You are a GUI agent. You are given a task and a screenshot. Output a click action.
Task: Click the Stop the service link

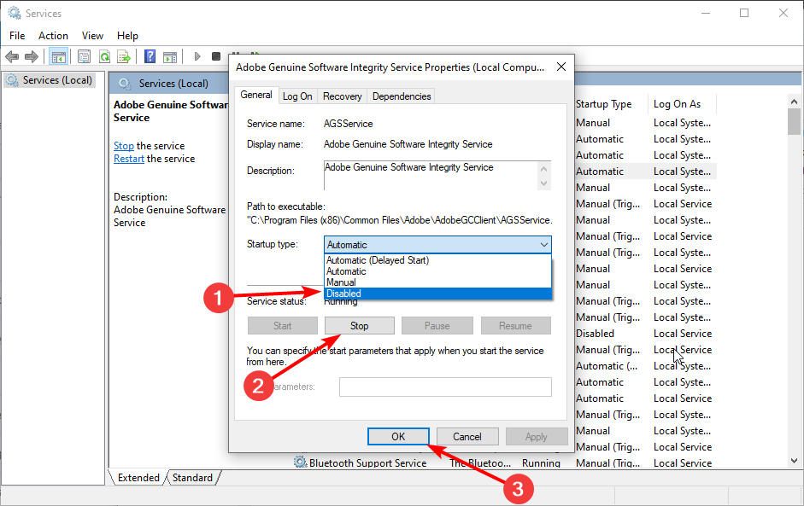click(x=124, y=146)
